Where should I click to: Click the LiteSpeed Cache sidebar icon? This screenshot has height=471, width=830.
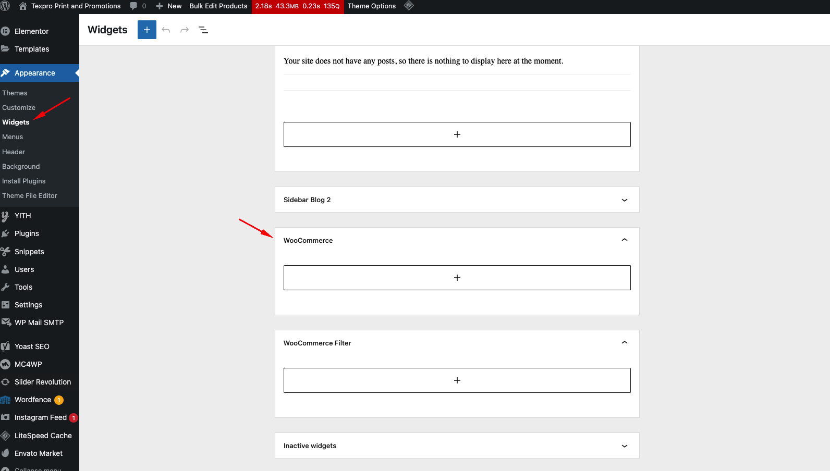(5, 436)
